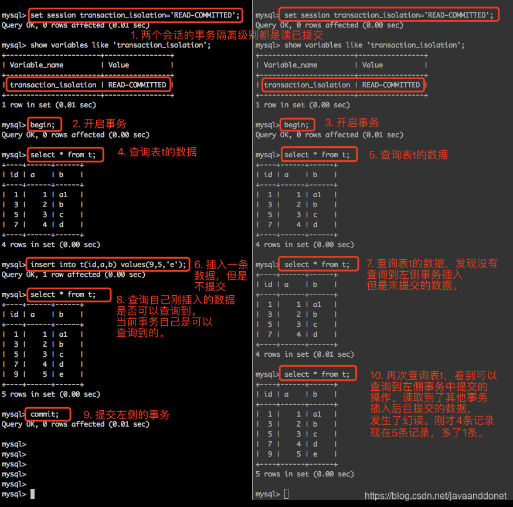Click '5 rows in set' line in left terminal
This screenshot has height=507, width=513.
51,394
